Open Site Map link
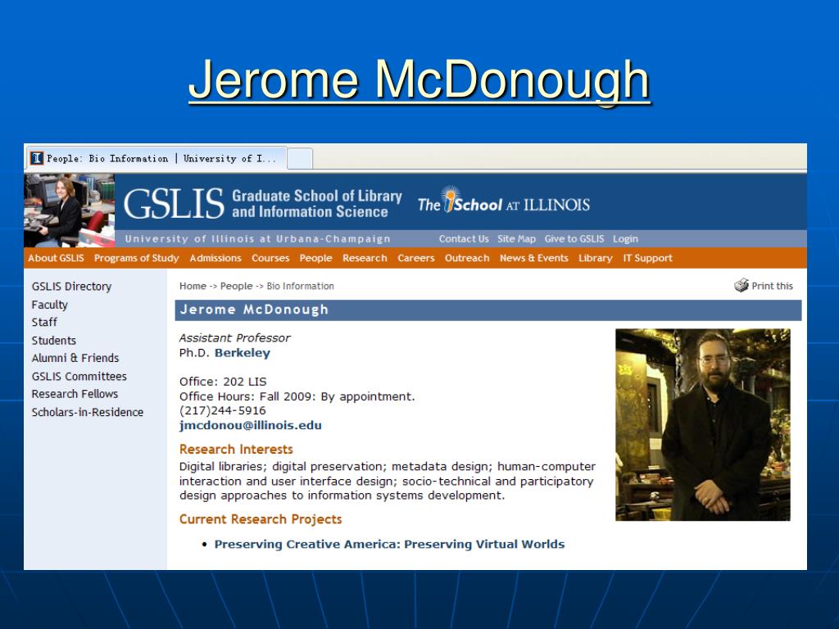 click(516, 239)
